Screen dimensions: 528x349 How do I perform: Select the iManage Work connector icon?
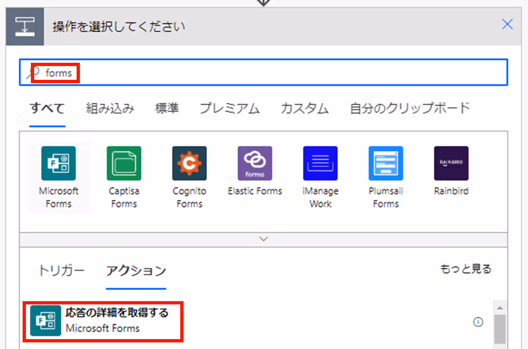tap(320, 163)
